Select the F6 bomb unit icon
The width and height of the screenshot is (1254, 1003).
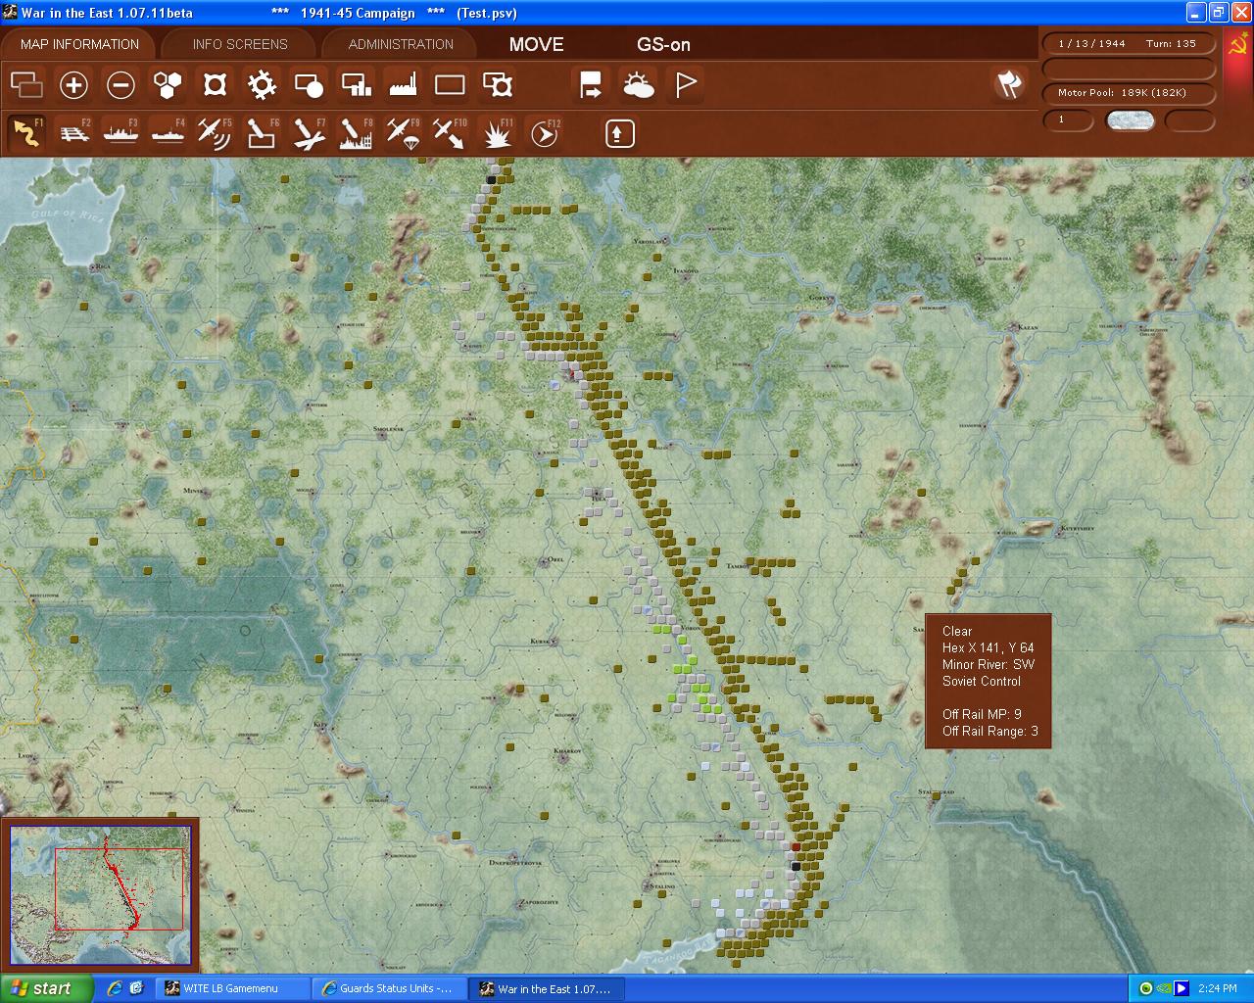(262, 133)
